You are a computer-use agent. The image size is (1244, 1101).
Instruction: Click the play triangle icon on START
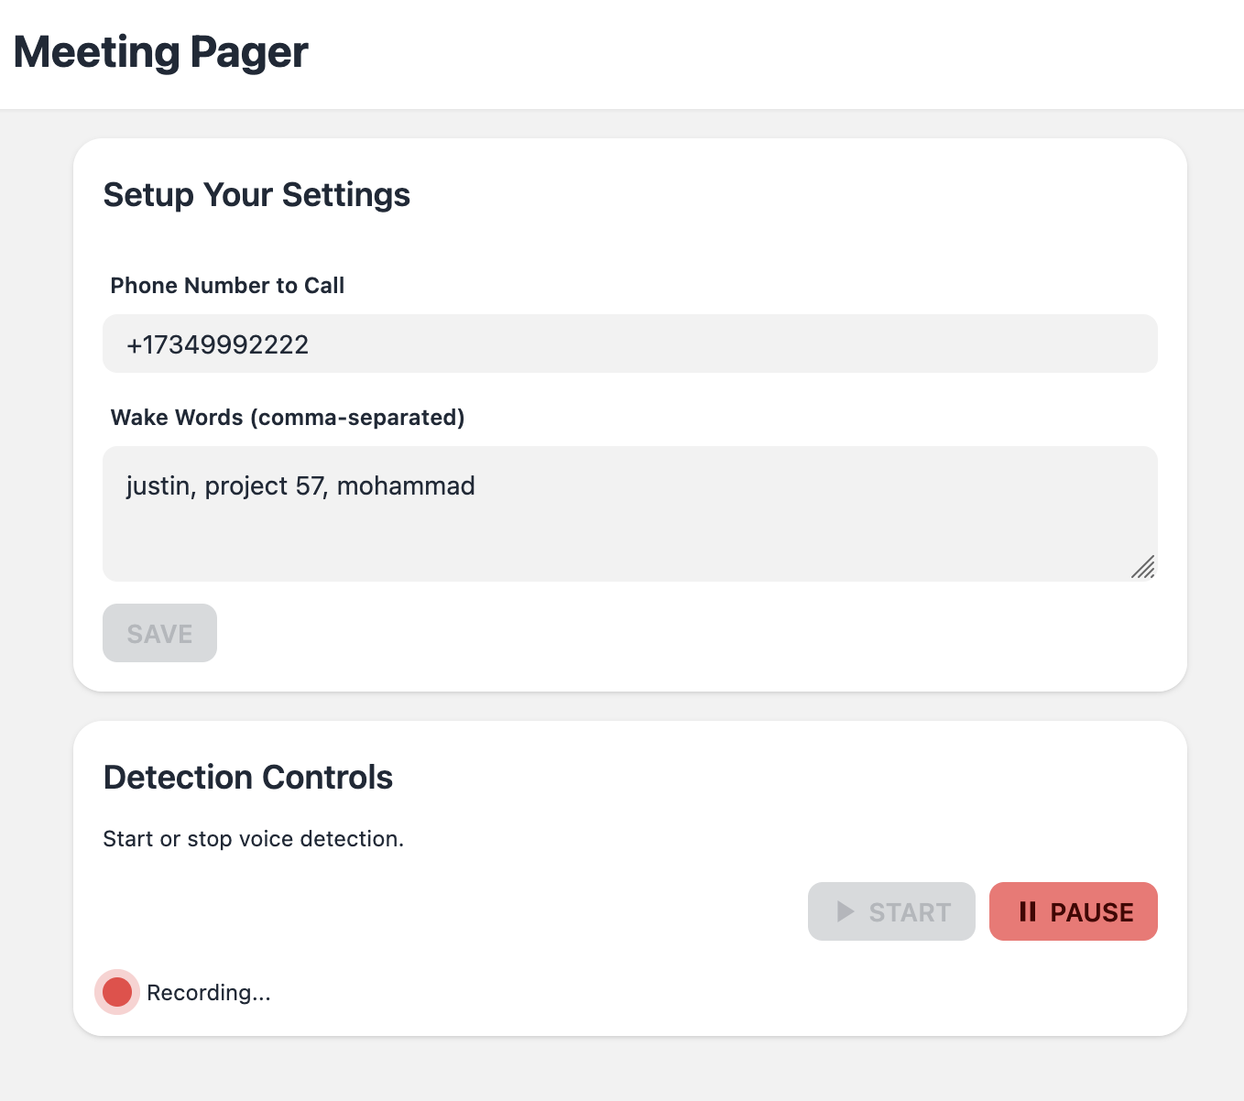click(846, 911)
